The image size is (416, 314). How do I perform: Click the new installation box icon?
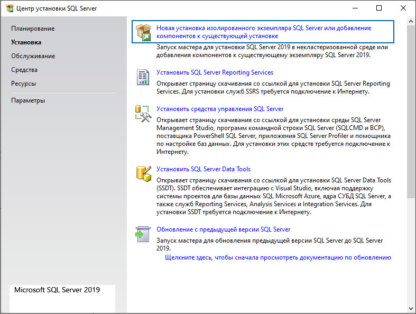click(143, 32)
